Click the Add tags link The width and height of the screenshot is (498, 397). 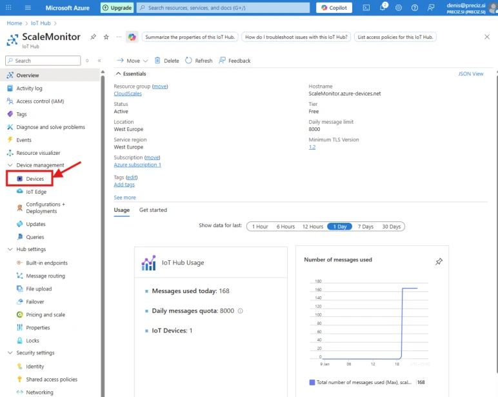tap(124, 185)
